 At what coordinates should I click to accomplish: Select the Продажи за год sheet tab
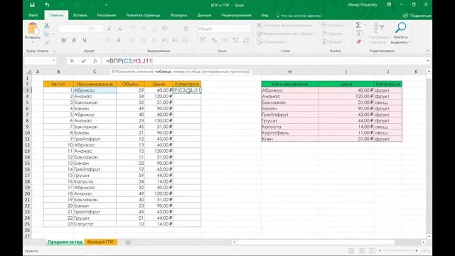(65, 242)
